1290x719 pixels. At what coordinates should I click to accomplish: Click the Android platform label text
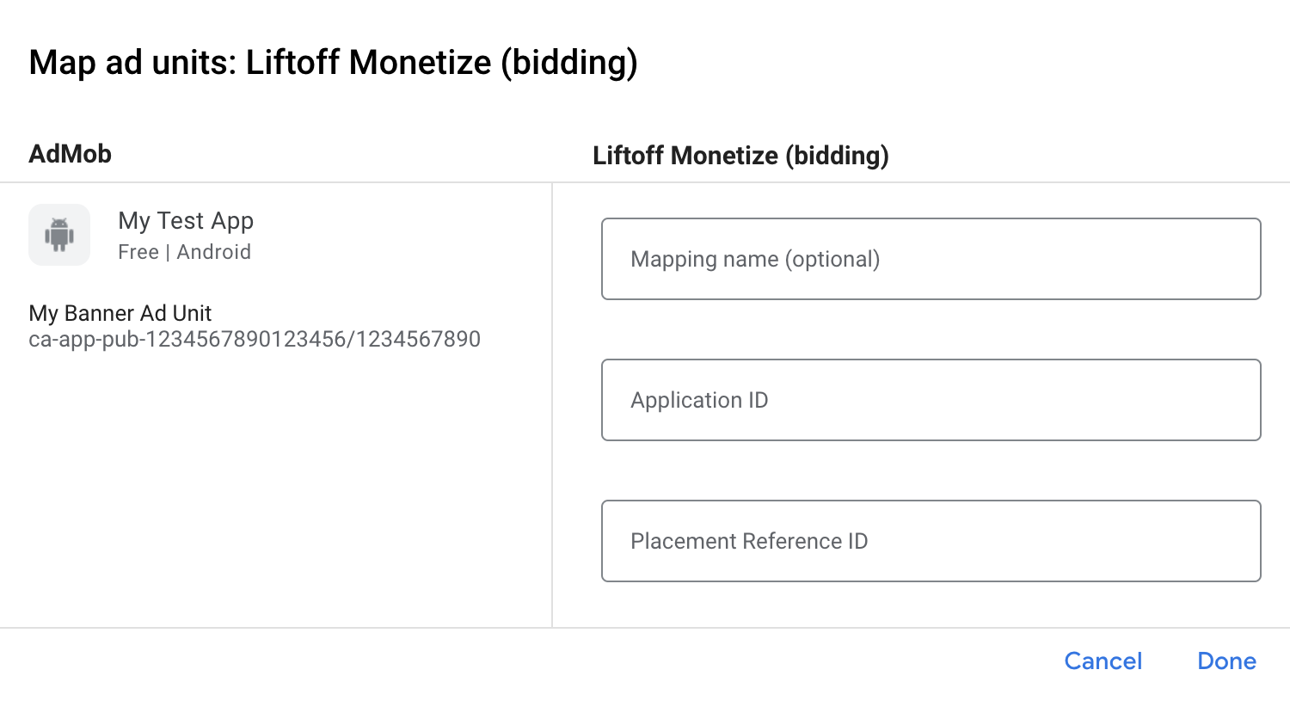click(x=214, y=252)
